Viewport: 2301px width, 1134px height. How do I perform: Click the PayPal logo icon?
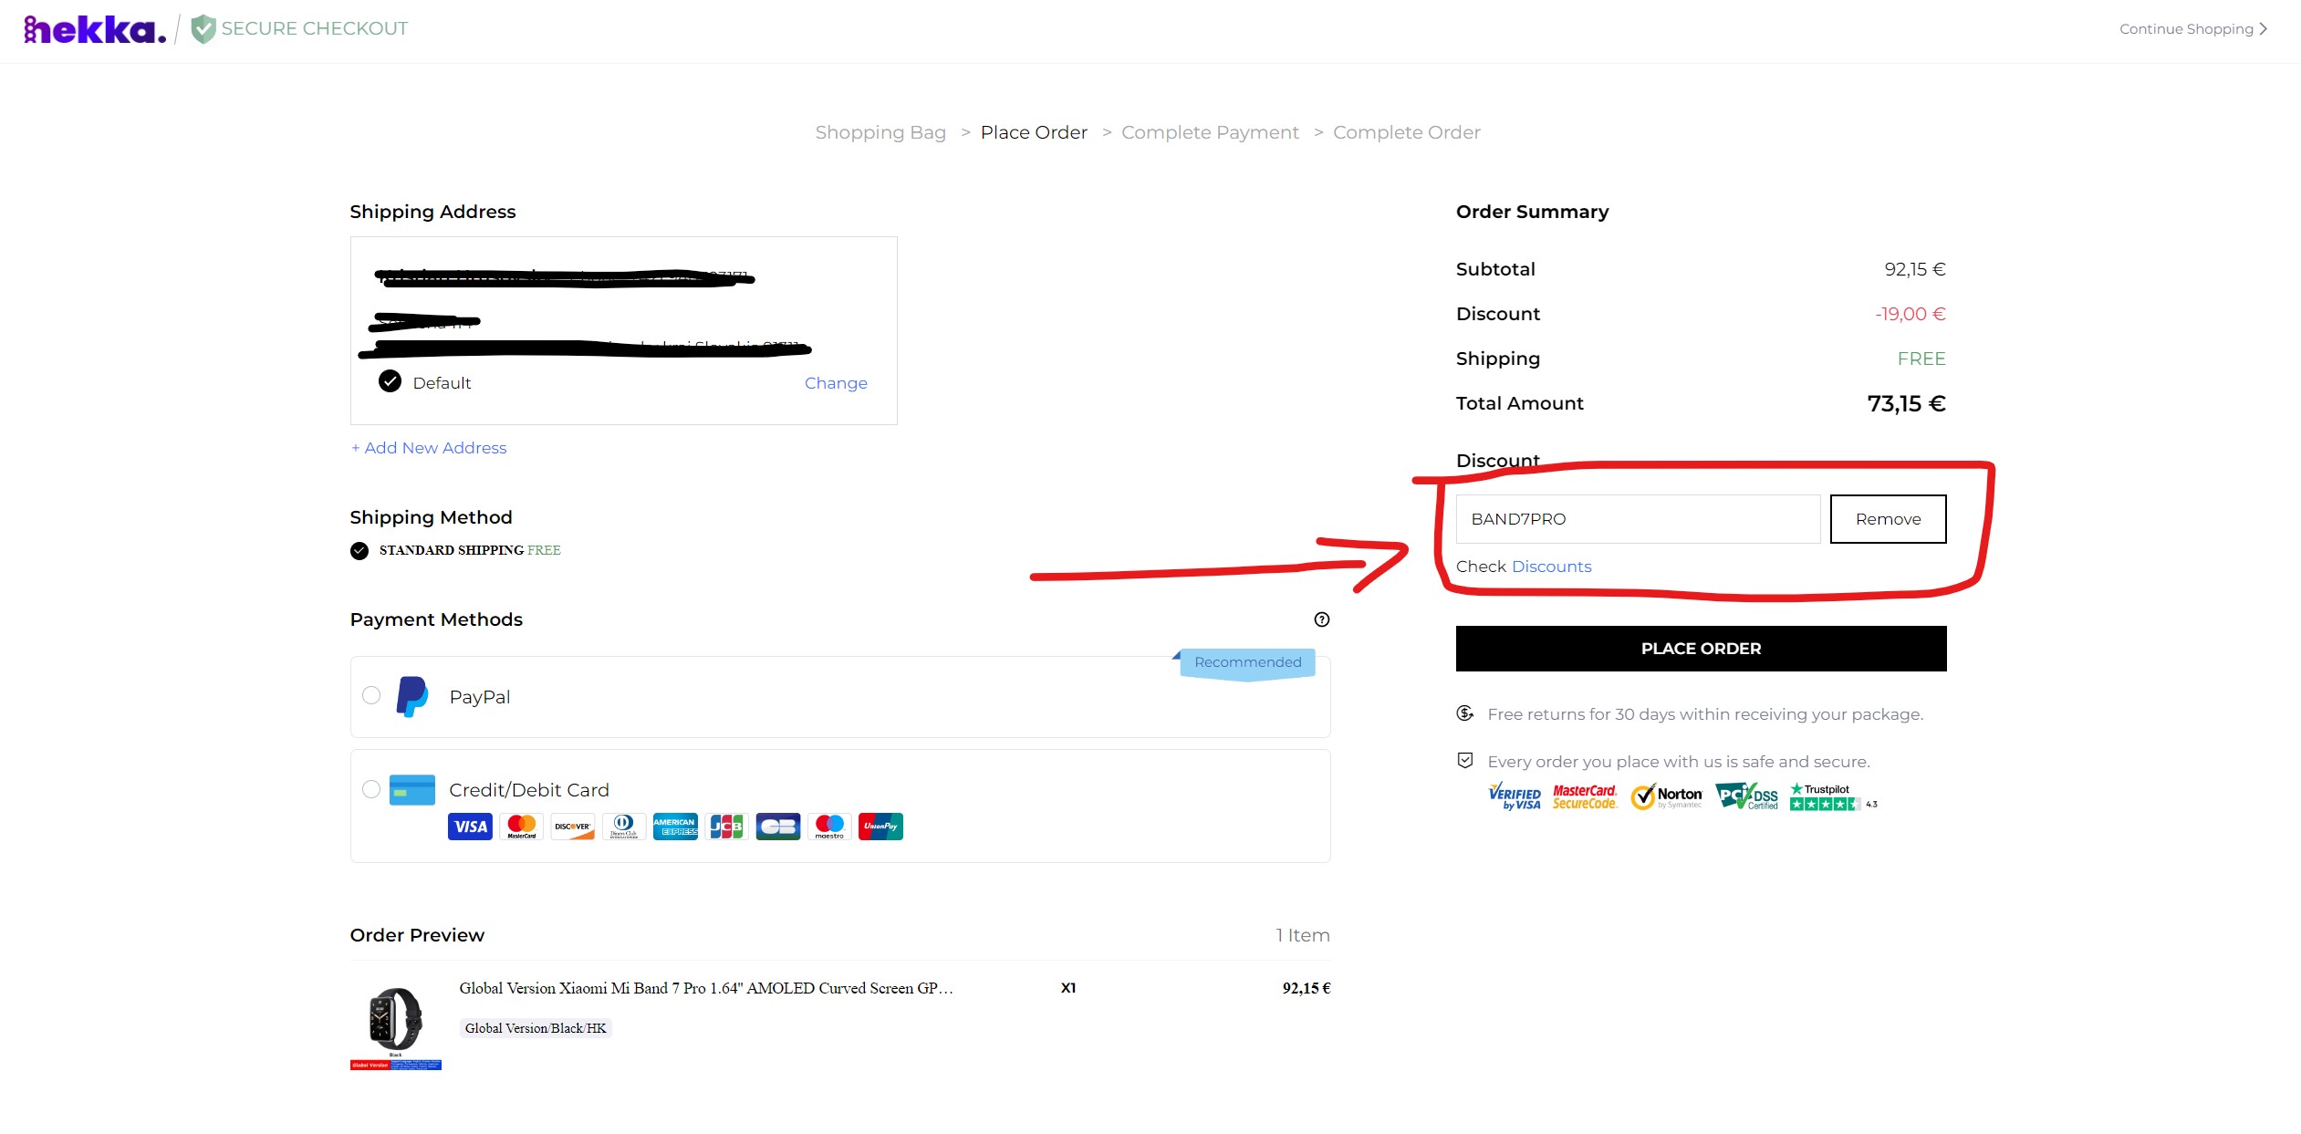coord(411,697)
